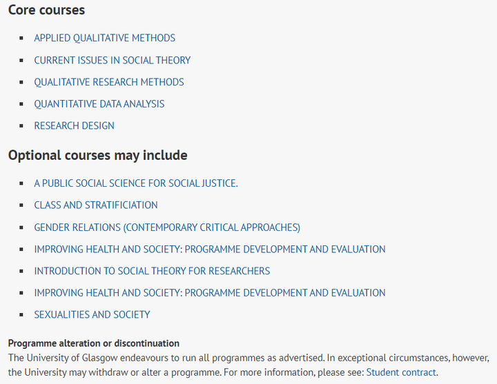The width and height of the screenshot is (497, 384).
Task: Click the Programme alteration or discontinuation heading
Action: [94, 343]
